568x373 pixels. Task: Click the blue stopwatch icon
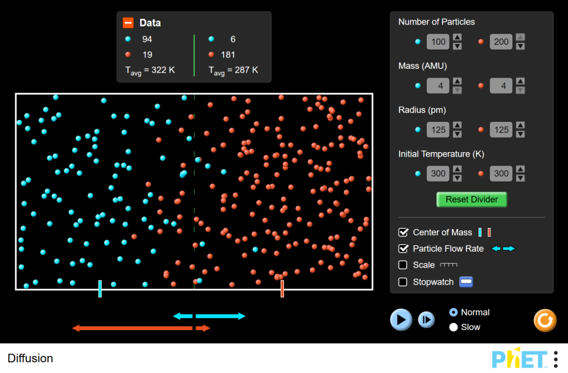pos(466,282)
